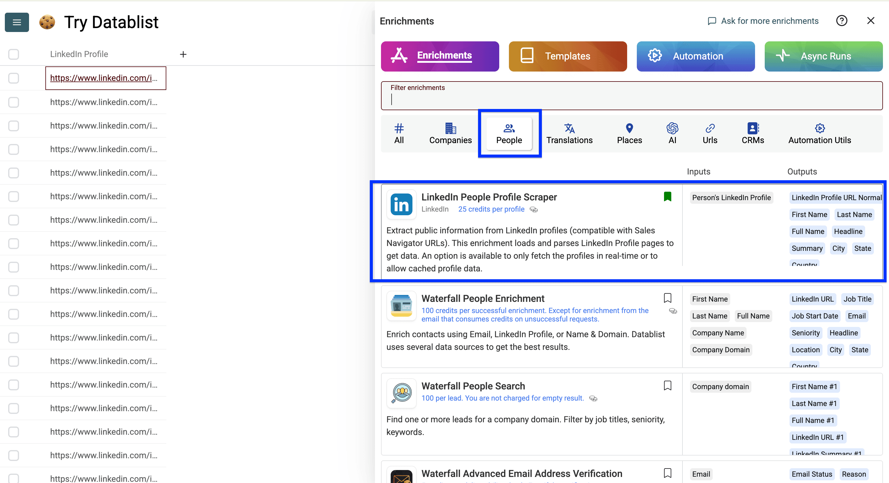Select the All enrichments category
This screenshot has width=889, height=483.
399,134
